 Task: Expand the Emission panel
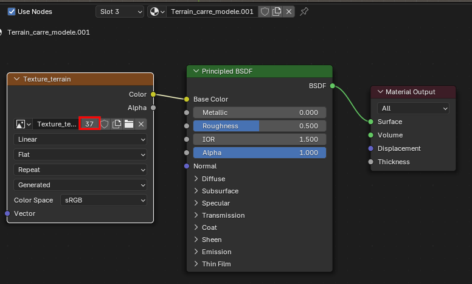217,252
